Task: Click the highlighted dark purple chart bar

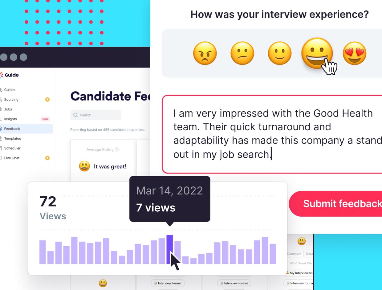Action: (169, 249)
